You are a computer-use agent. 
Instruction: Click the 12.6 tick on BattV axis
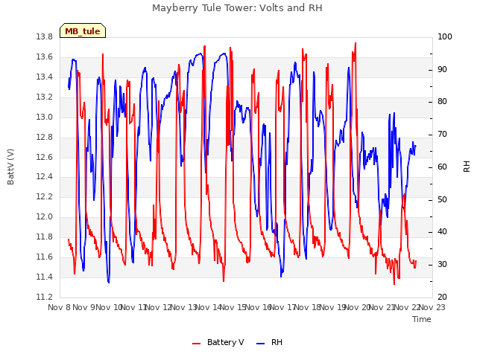click(44, 157)
